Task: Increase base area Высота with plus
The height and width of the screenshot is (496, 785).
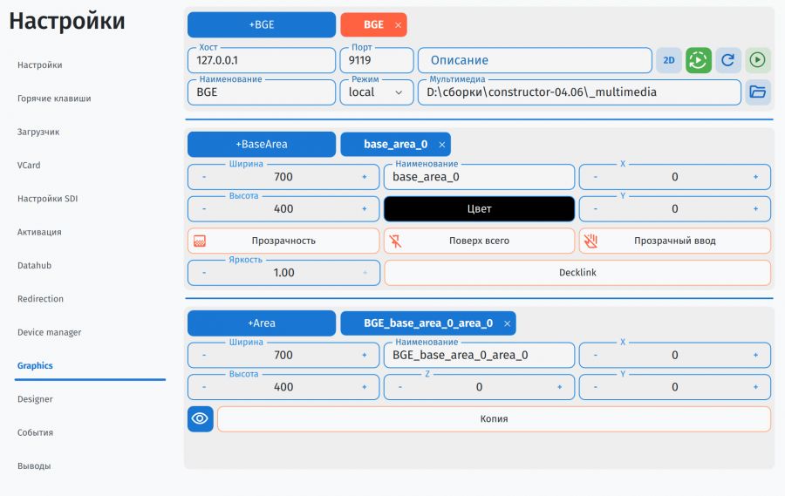Action: (x=365, y=208)
